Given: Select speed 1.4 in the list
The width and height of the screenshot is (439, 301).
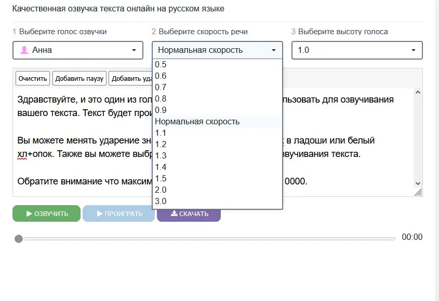Looking at the screenshot, I should [x=217, y=167].
